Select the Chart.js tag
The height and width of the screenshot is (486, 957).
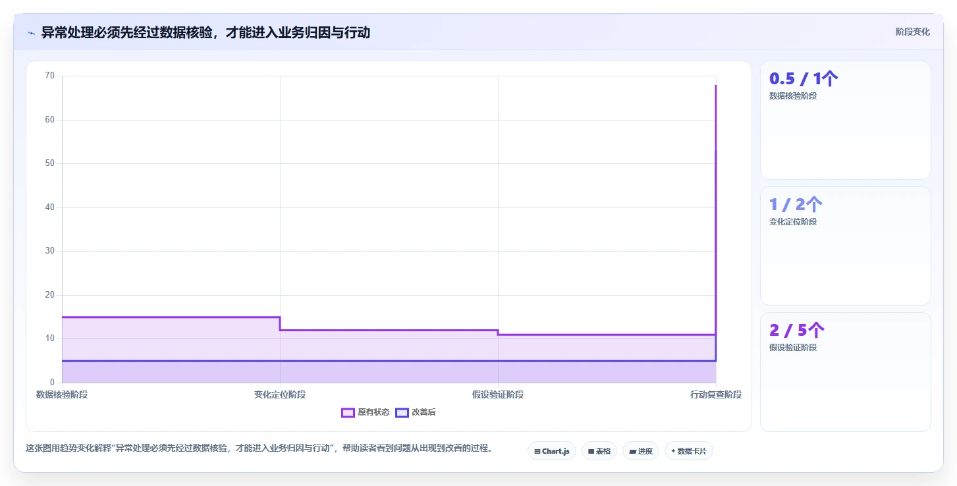(552, 451)
